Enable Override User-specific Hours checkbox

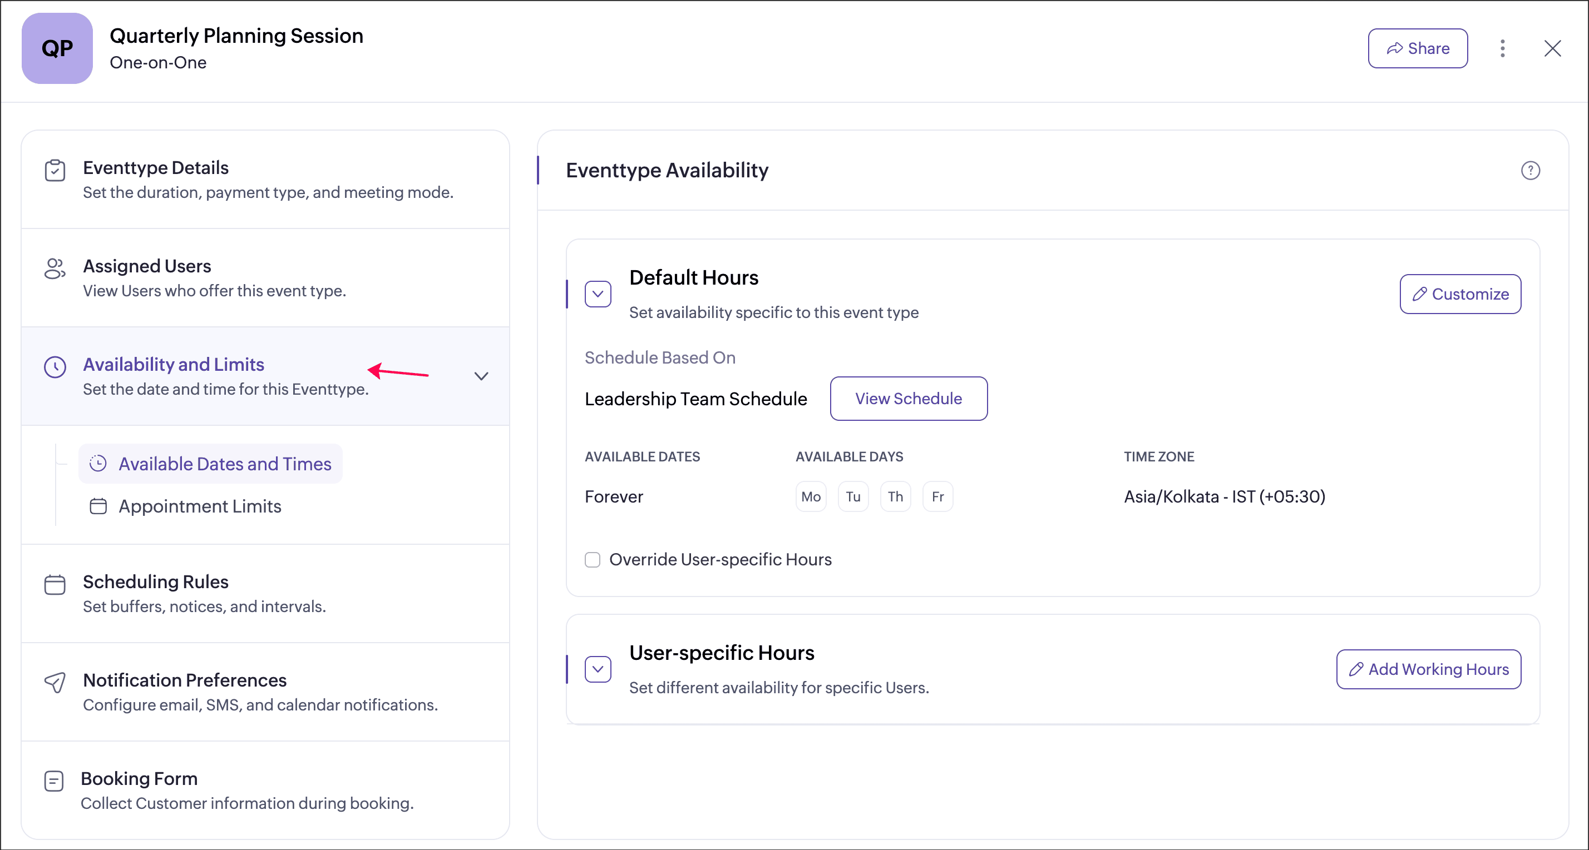tap(592, 560)
